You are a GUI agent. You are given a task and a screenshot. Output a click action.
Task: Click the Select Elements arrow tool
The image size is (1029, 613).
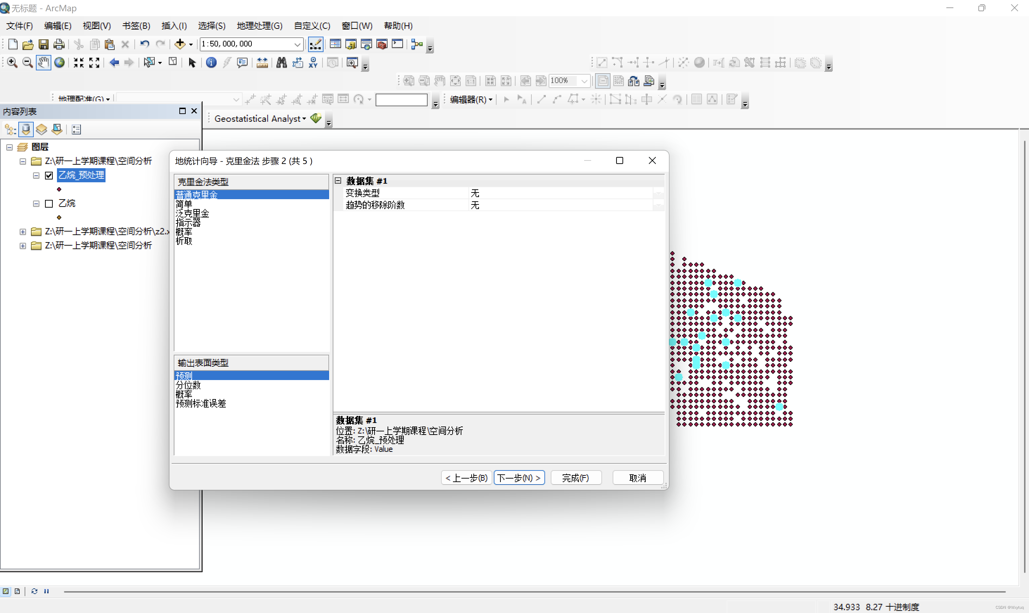click(192, 62)
